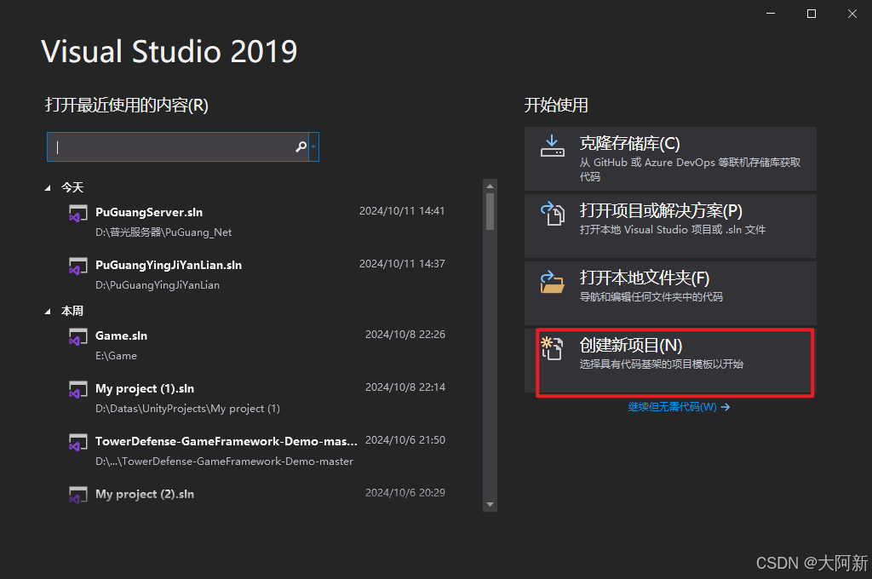Click the path D:\Datas\UnityProjects\My project (1)
Screen dimensions: 872x579
pyautogui.click(x=187, y=409)
